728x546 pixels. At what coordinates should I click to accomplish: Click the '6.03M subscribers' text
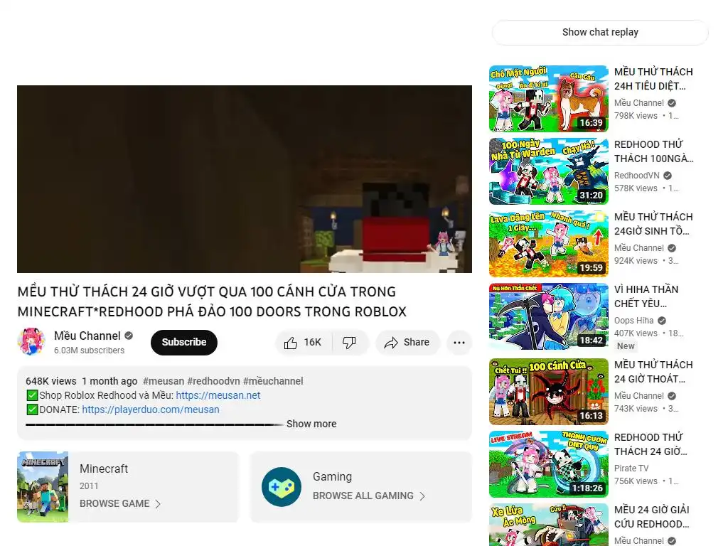coord(89,350)
